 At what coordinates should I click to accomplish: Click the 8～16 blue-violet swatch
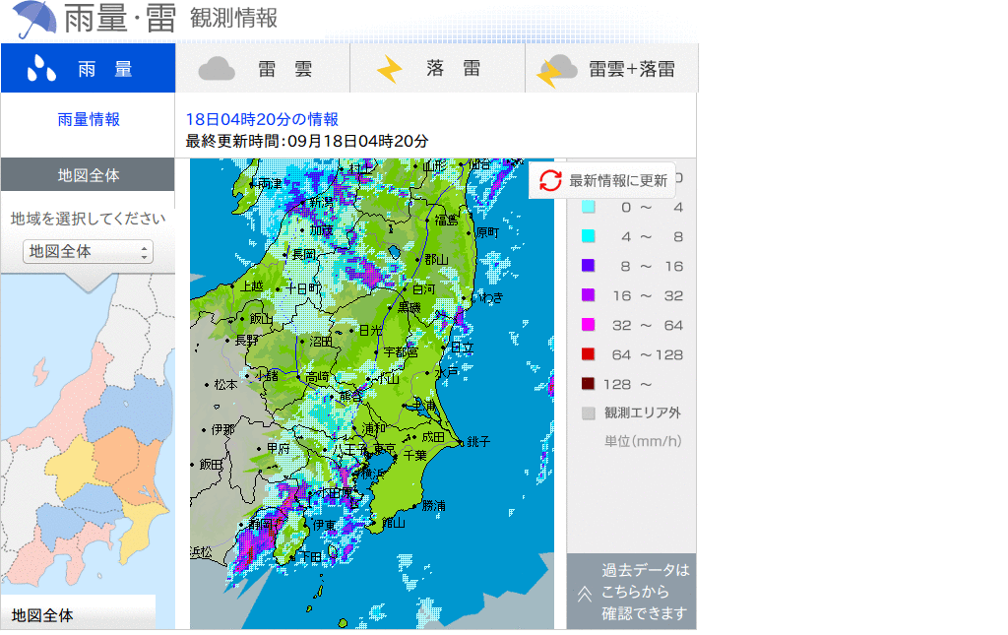[x=589, y=266]
